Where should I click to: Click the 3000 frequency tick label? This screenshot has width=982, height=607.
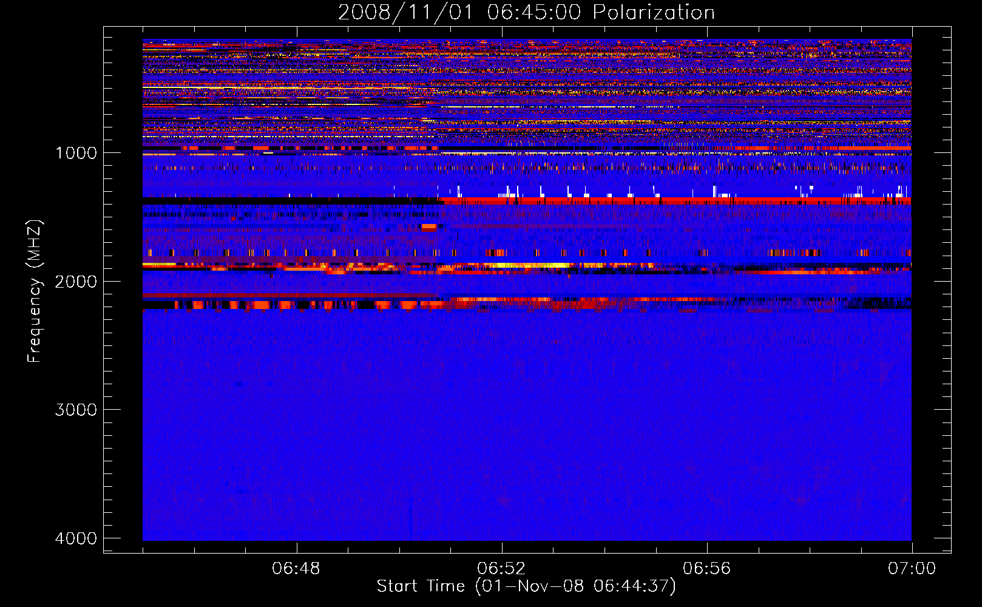pos(76,410)
